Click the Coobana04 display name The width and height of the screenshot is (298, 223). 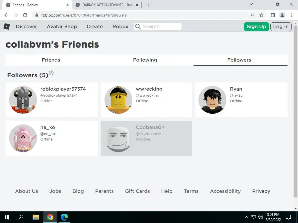click(150, 127)
